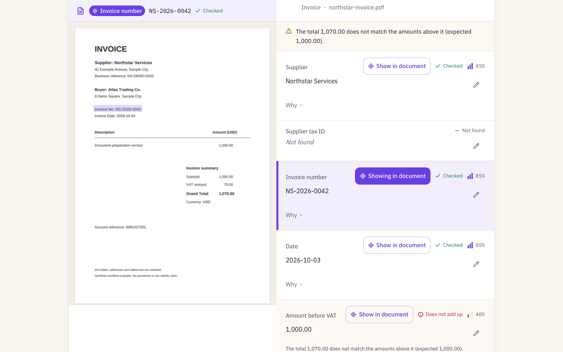Edit Supplier tax ID with the pencil

(x=476, y=146)
